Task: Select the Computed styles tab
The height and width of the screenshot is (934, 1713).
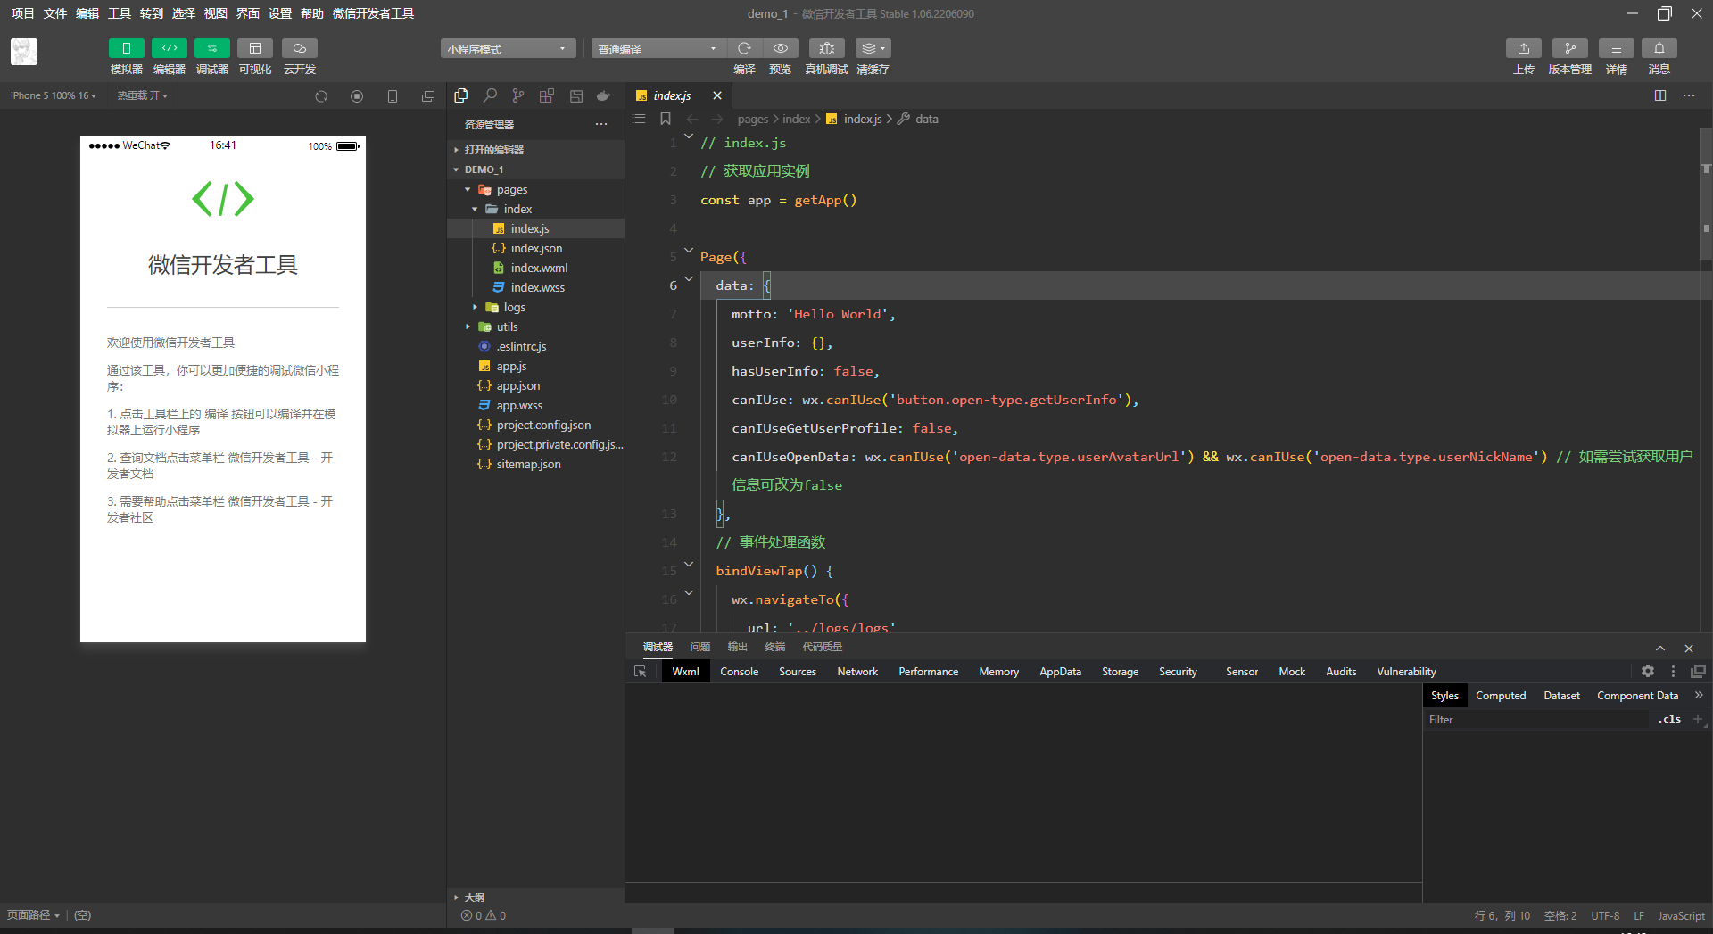Action: tap(1501, 696)
